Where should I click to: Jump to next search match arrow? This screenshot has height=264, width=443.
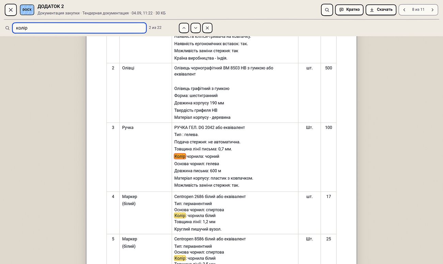tap(196, 28)
